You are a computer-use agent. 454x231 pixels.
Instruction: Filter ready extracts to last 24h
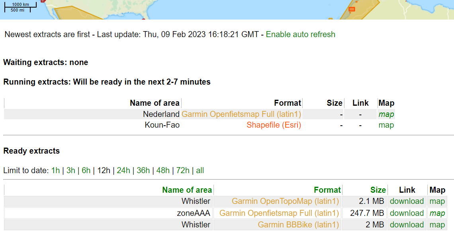[x=123, y=170]
